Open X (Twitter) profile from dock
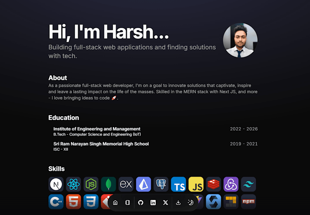Image resolution: width=310 pixels, height=215 pixels. tap(165, 203)
